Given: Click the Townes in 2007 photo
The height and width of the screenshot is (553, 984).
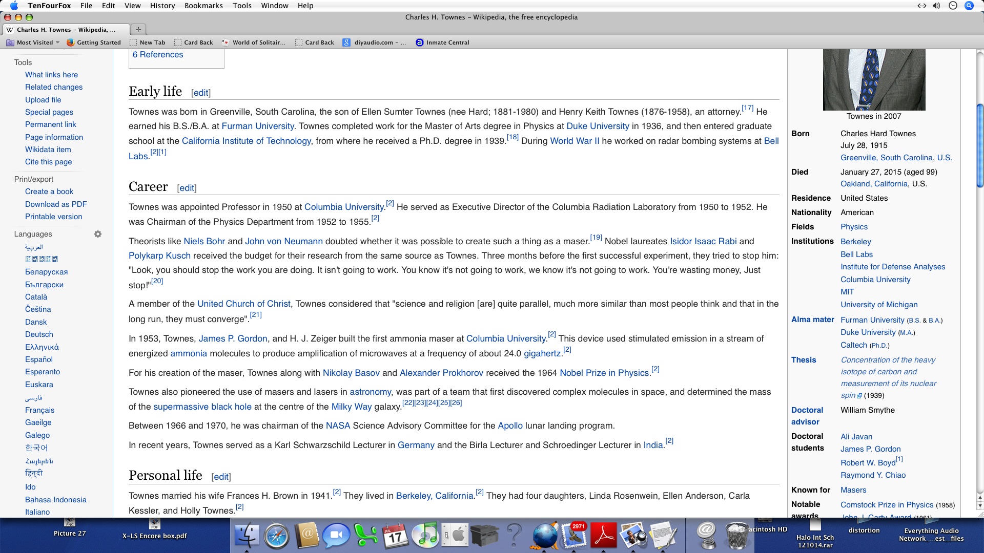Looking at the screenshot, I should (x=874, y=79).
